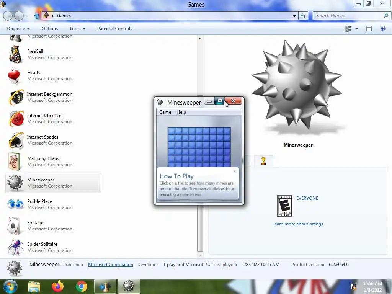Viewport: 392px width, 294px height.
Task: Open the trophy statistics tab
Action: [x=263, y=161]
